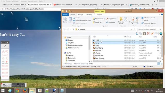This screenshot has height=93, width=165.
Task: Refresh the parallax2 folder view
Action: coord(134,29)
